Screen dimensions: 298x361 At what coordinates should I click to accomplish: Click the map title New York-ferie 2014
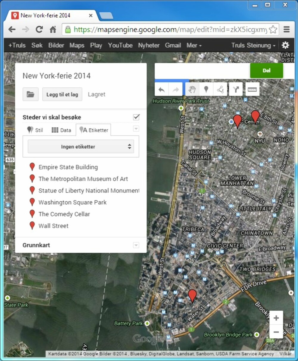pos(57,76)
